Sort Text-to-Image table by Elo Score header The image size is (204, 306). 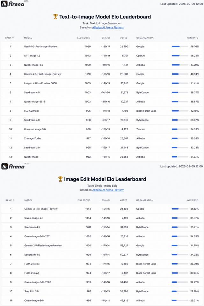pyautogui.click(x=84, y=38)
